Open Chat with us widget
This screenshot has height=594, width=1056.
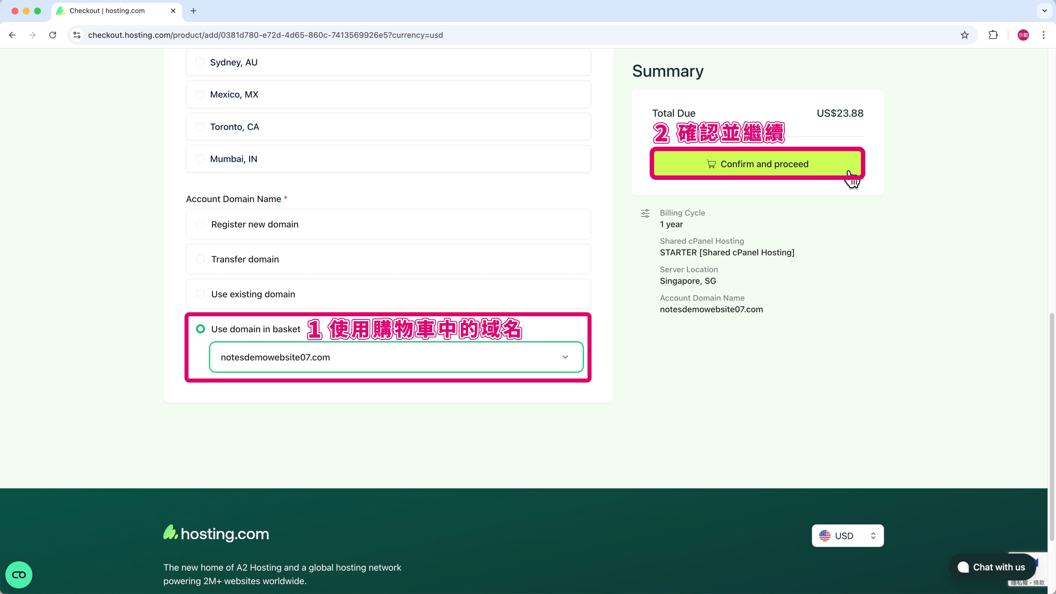click(x=992, y=567)
